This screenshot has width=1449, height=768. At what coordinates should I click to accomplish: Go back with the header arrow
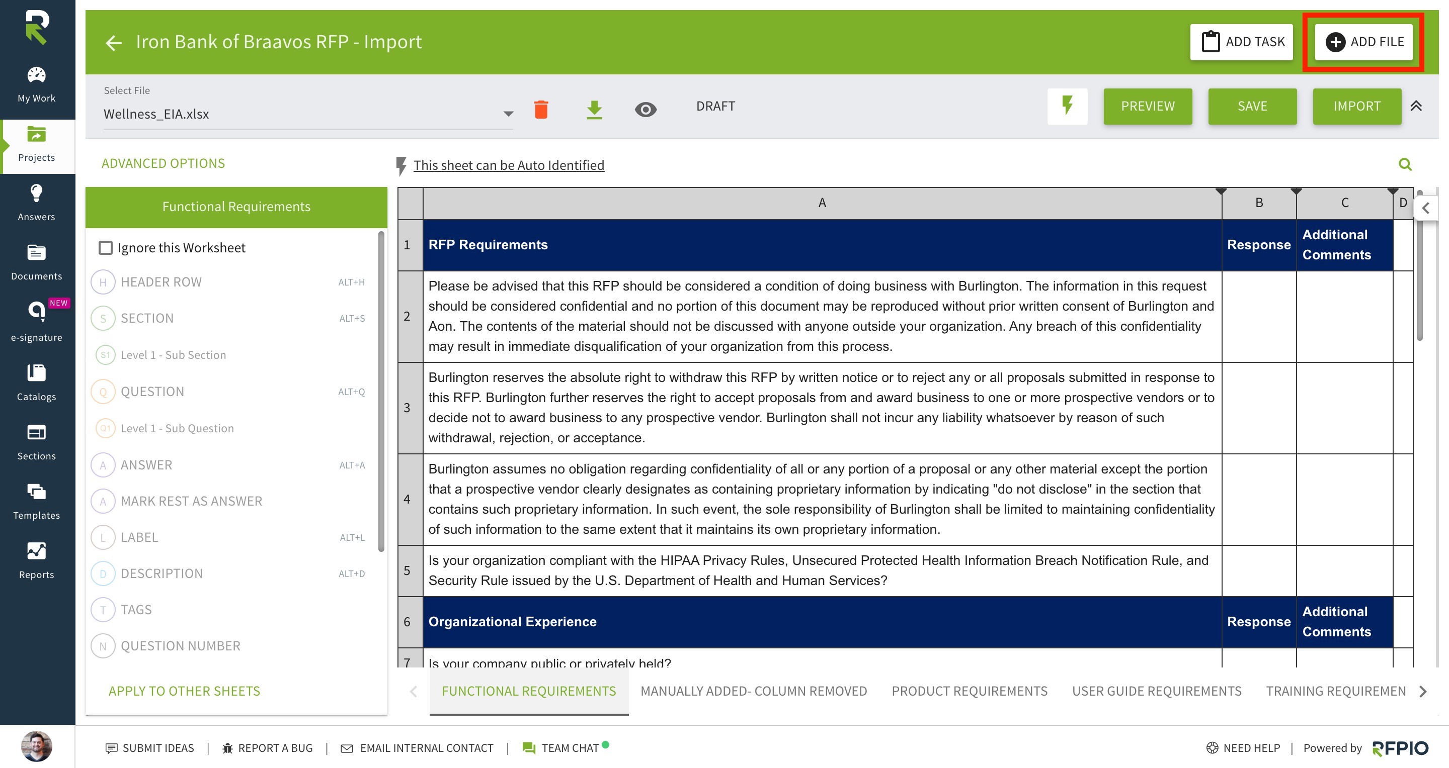coord(114,43)
